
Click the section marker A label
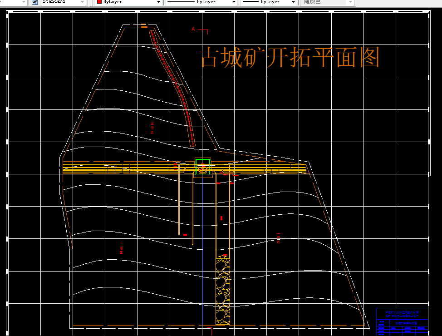click(192, 28)
